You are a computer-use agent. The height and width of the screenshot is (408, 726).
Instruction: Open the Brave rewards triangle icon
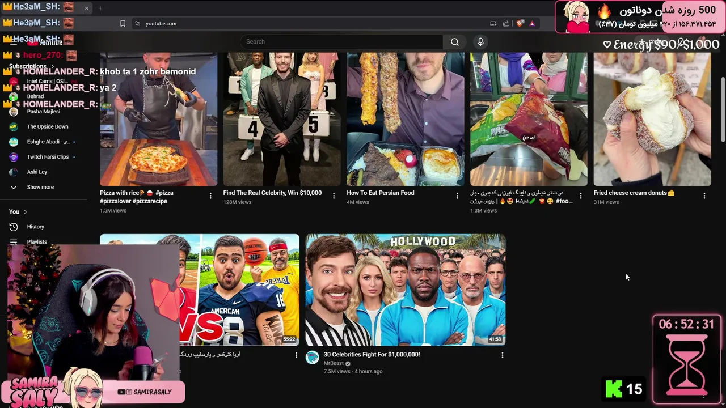[532, 23]
